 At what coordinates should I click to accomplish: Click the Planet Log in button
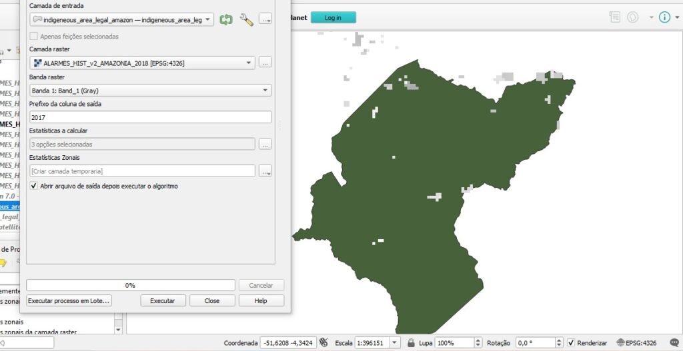[333, 17]
